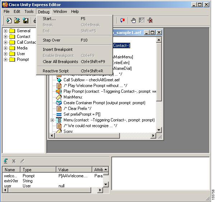Expand the Prompt palette folder
The image size is (215, 202).
coord(5,60)
